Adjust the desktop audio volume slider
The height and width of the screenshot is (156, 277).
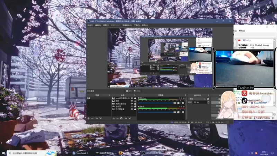(x=157, y=112)
